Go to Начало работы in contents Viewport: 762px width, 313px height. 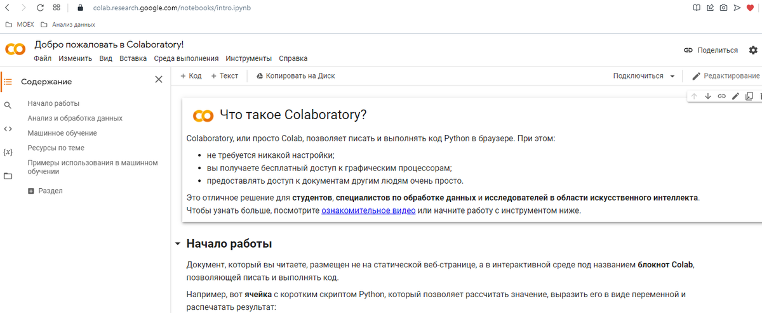[53, 103]
